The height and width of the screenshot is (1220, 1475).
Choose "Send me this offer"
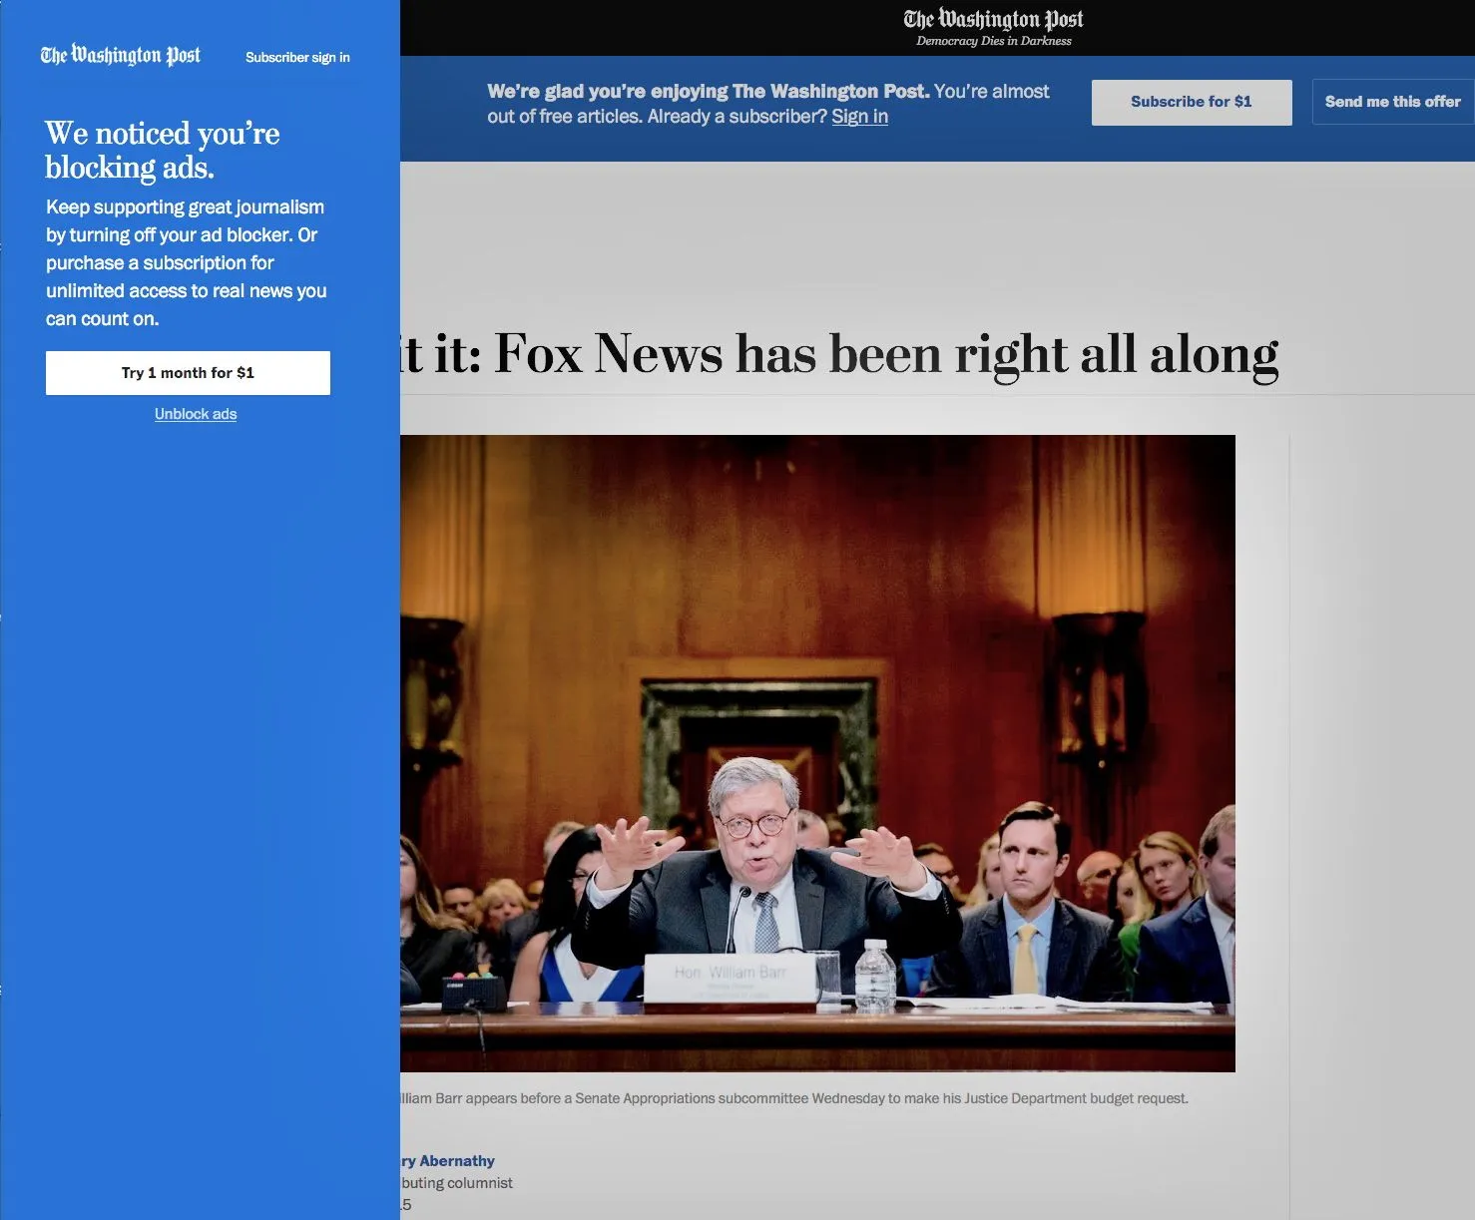pos(1392,101)
